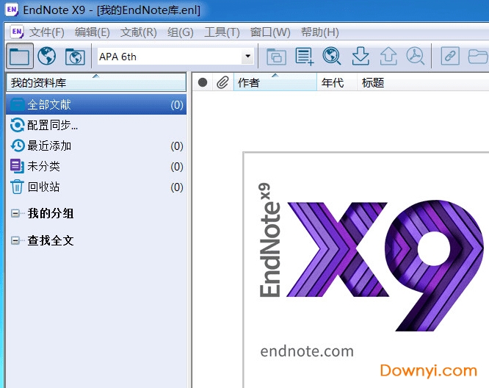This screenshot has width=489, height=388.
Task: Click the EndNote X9 splash image
Action: [x=366, y=270]
